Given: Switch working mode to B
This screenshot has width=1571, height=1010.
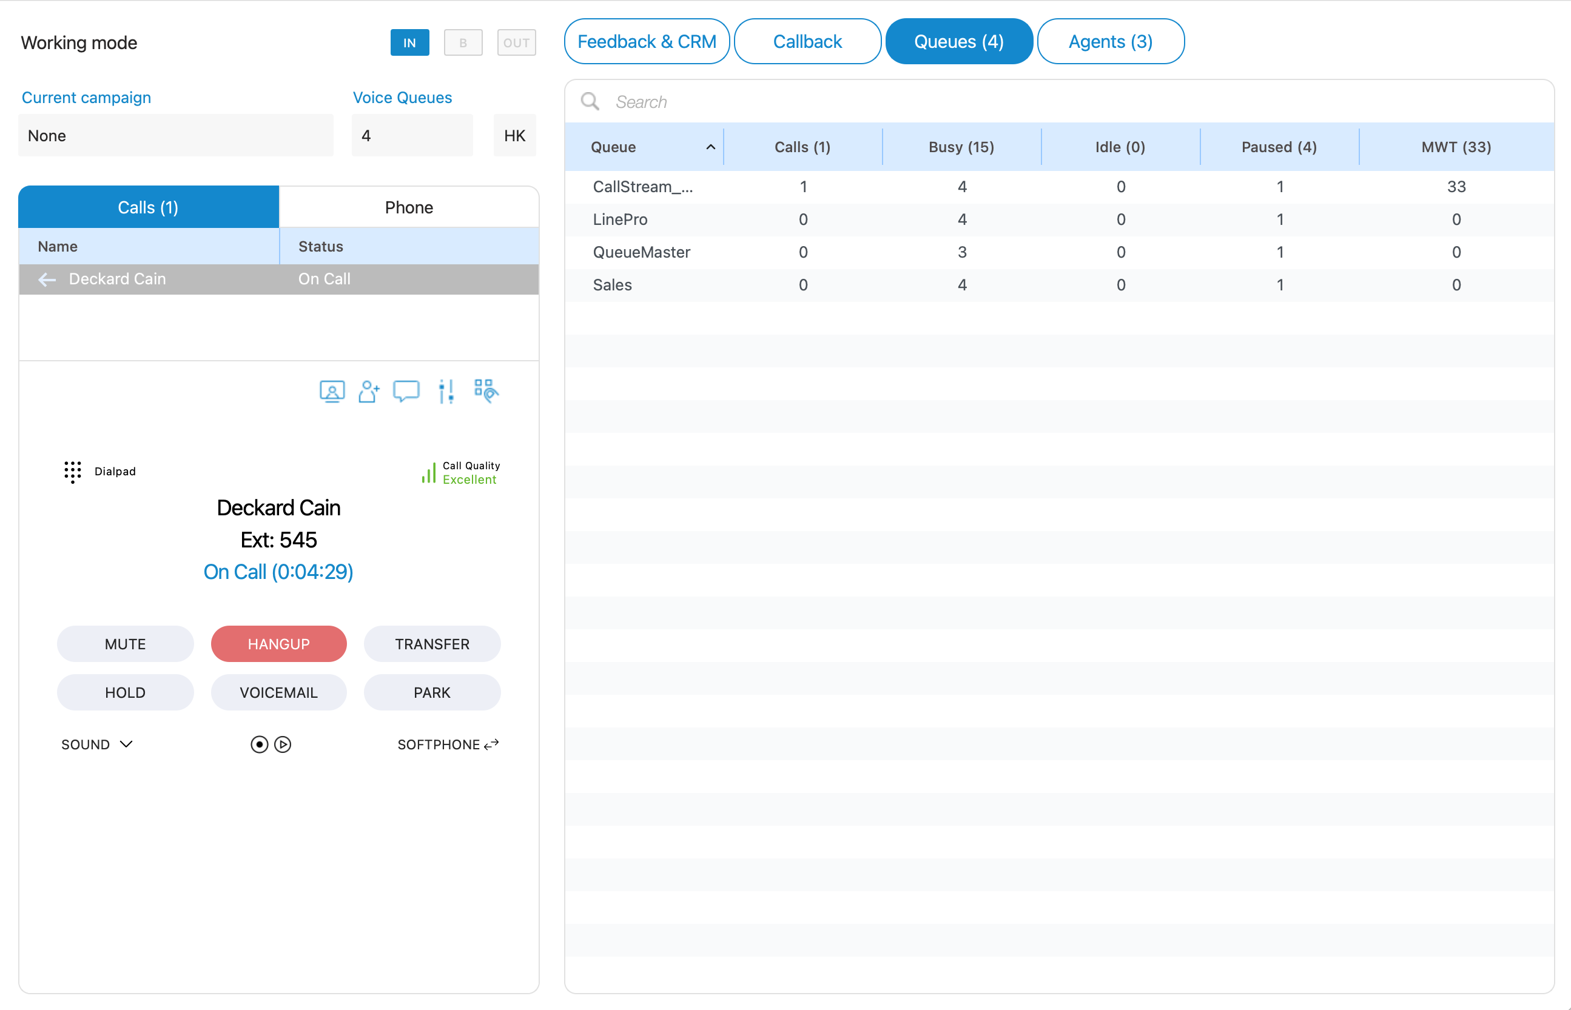Looking at the screenshot, I should click(x=463, y=42).
